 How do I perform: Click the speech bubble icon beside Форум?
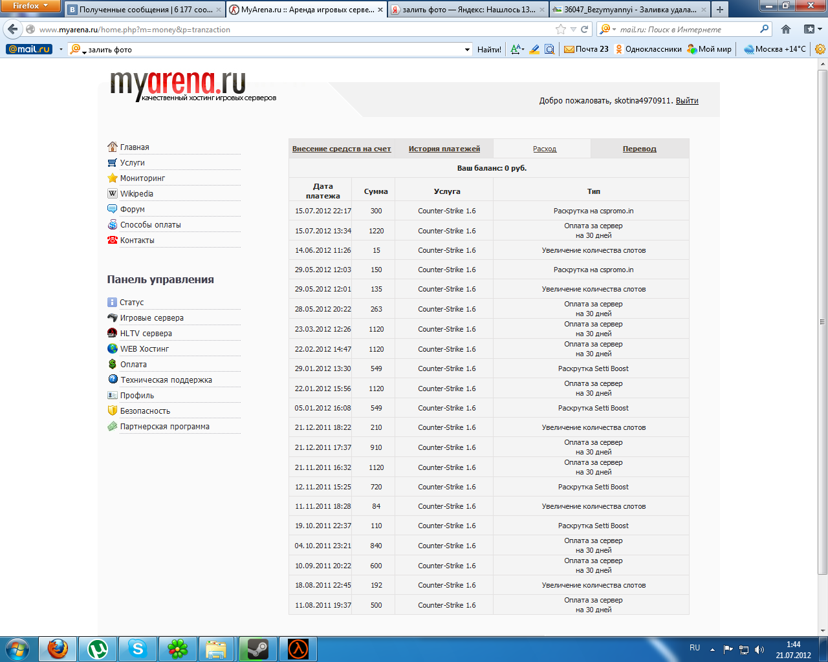113,209
